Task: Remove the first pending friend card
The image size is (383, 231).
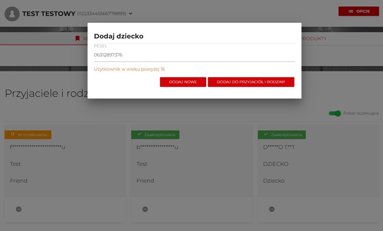Action: 19,209
